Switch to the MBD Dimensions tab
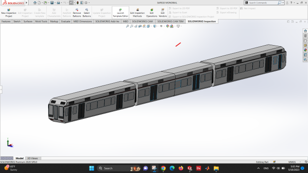Image resolution: width=308 pixels, height=173 pixels. (82, 21)
